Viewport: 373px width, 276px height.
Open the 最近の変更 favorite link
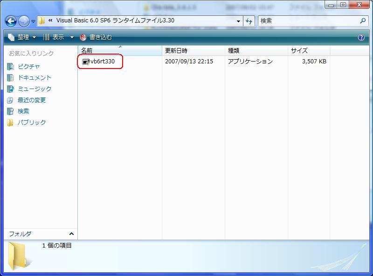point(32,100)
